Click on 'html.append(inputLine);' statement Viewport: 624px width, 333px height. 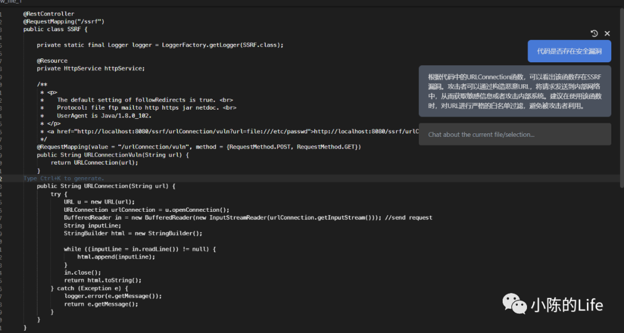pos(116,257)
